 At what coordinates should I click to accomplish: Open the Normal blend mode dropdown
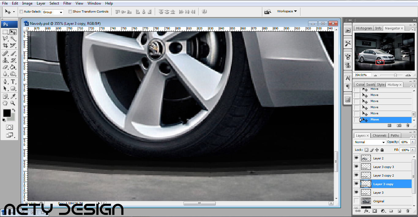click(370, 142)
